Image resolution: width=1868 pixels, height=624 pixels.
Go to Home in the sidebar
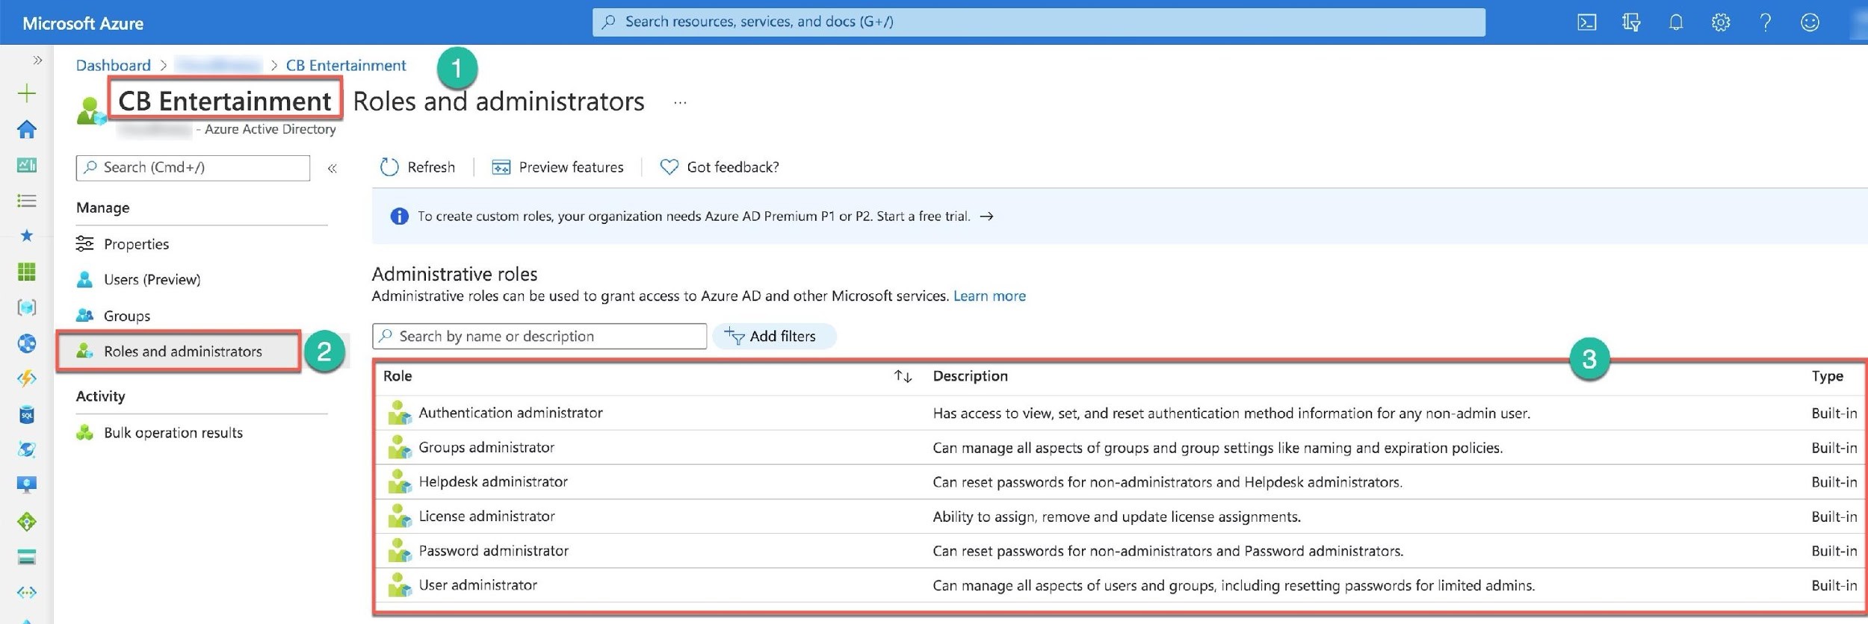click(x=27, y=129)
